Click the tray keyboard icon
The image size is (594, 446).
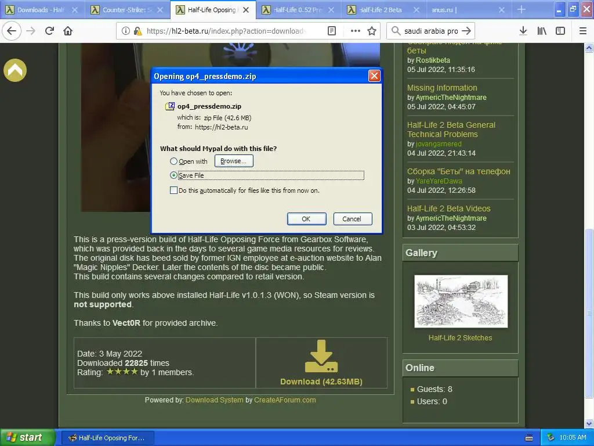pos(529,438)
